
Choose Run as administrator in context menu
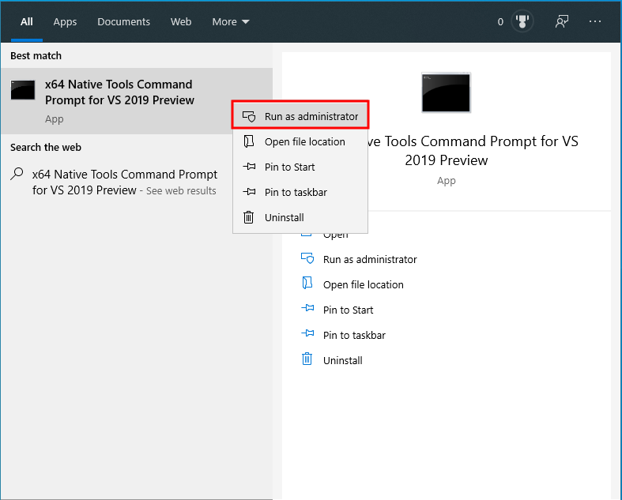300,116
